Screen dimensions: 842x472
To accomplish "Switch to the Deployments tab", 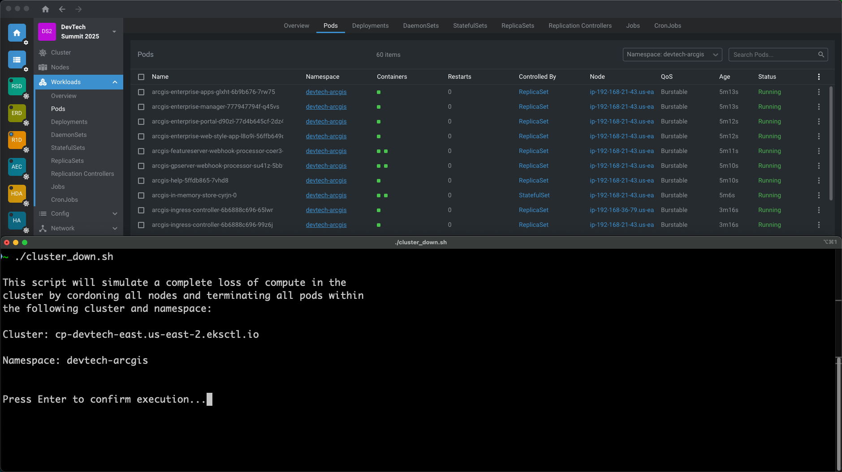I will pyautogui.click(x=370, y=26).
